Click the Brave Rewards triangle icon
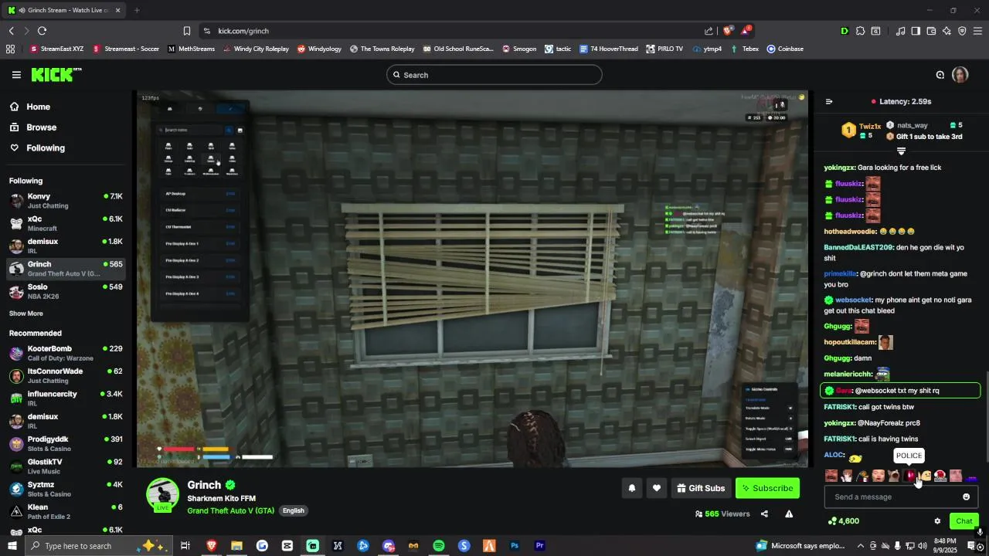 746,31
